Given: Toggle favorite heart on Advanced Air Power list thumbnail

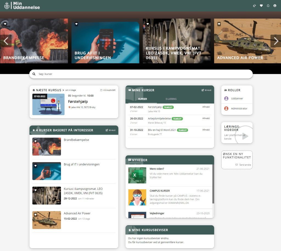Looking at the screenshot, I should [x=35, y=215].
